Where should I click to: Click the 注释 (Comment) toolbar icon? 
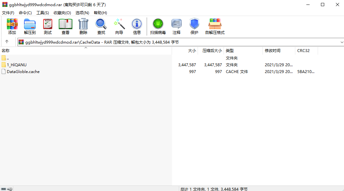177,24
